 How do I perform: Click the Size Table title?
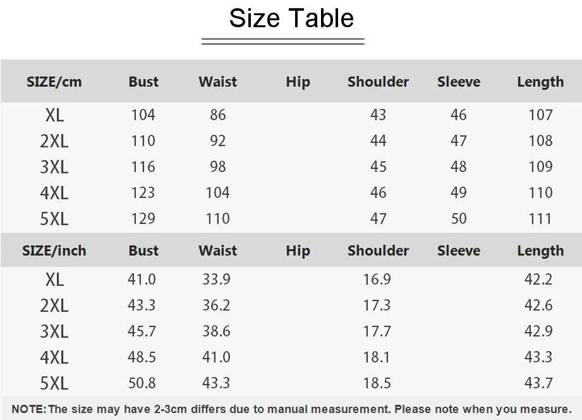click(x=291, y=18)
